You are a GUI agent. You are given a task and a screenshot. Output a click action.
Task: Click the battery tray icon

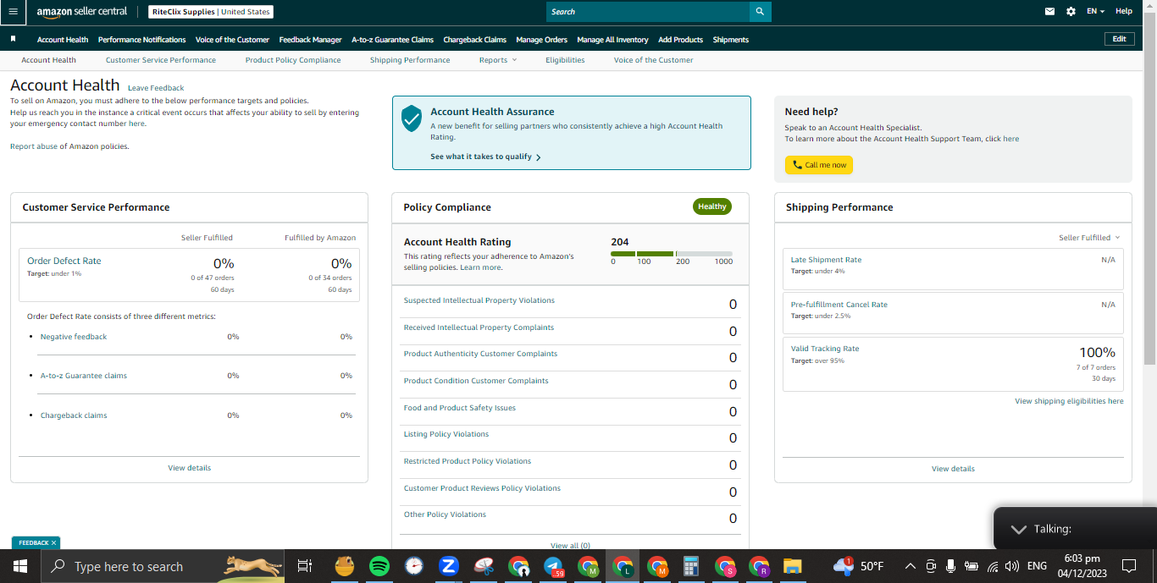click(971, 566)
